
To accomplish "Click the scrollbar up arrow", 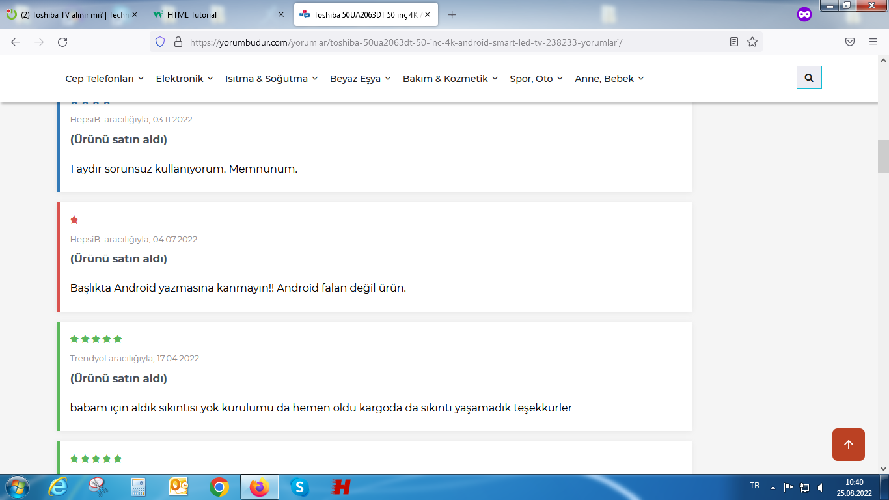I will click(883, 61).
